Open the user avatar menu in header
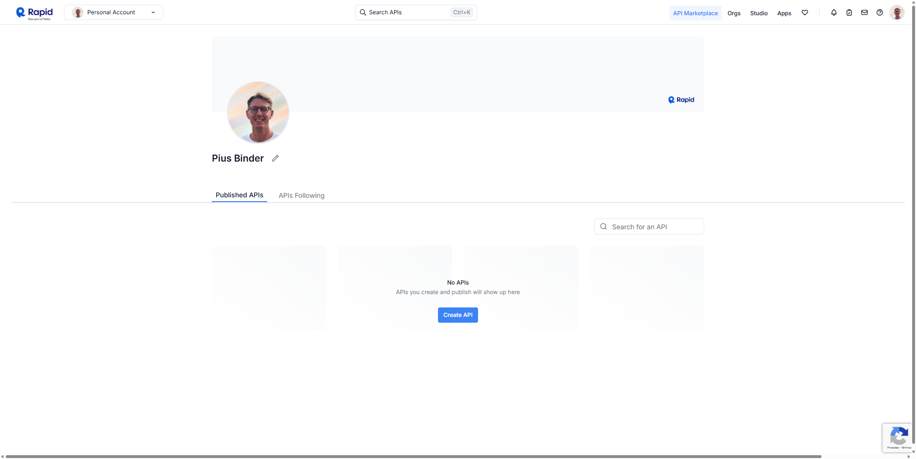Viewport: 916px width, 459px height. click(x=897, y=13)
